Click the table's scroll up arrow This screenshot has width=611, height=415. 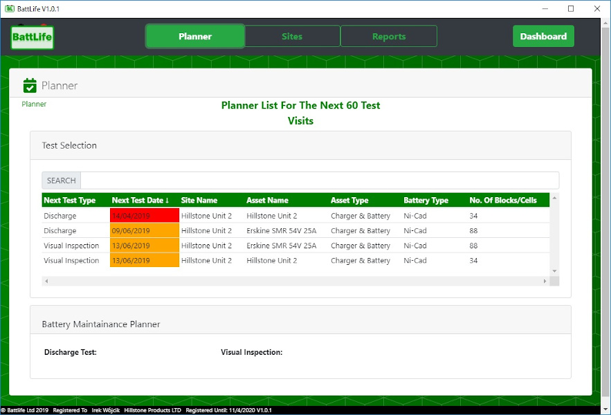pyautogui.click(x=554, y=198)
